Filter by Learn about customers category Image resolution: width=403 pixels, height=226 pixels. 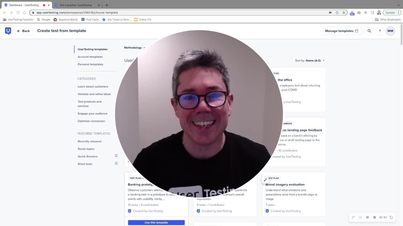tap(93, 87)
